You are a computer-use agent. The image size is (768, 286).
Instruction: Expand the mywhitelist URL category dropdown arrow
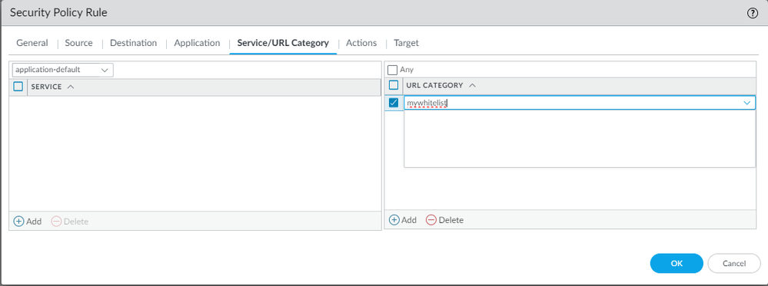[747, 103]
